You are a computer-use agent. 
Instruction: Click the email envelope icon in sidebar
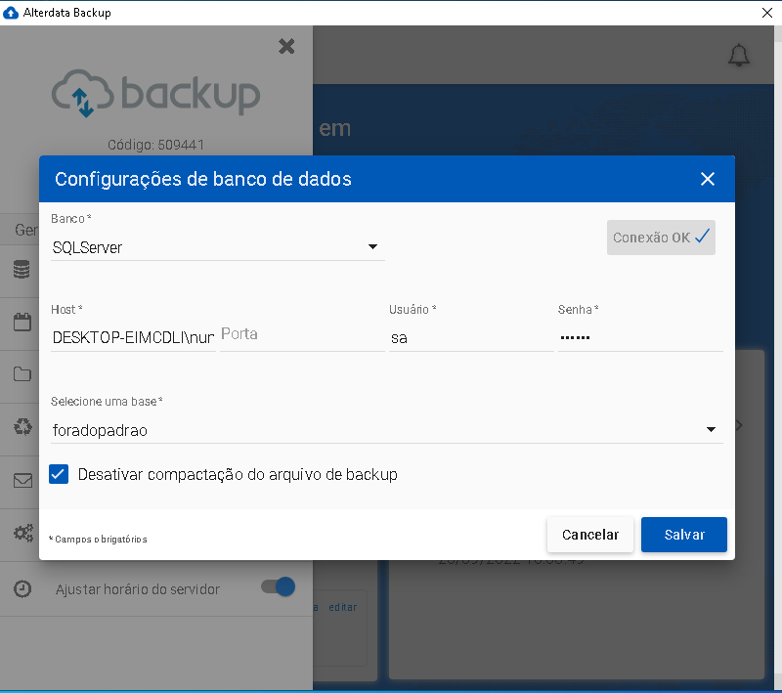[x=22, y=480]
